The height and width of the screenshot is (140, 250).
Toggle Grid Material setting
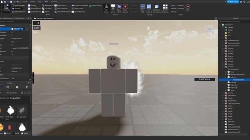point(149,9)
